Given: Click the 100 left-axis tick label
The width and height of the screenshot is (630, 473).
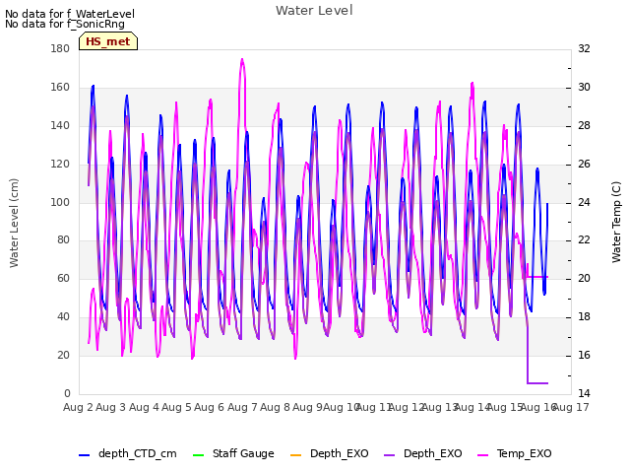Looking at the screenshot, I should [x=60, y=202].
